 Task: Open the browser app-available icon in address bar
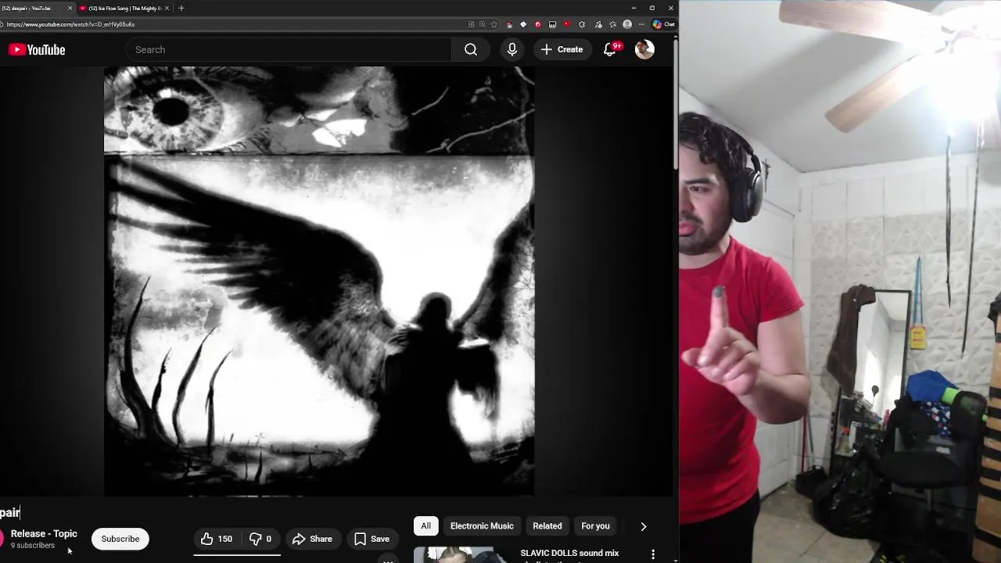[x=471, y=24]
